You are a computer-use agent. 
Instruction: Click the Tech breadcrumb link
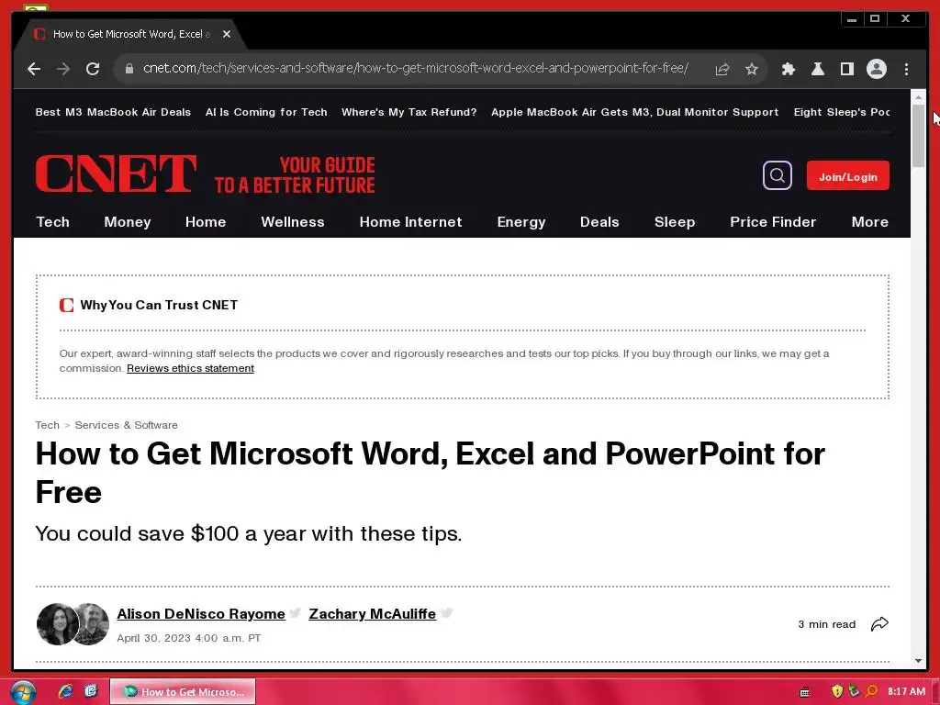coord(48,425)
